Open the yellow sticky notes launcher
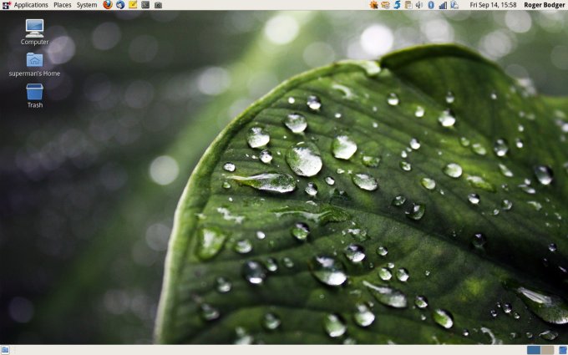The height and width of the screenshot is (355, 568). tap(133, 5)
